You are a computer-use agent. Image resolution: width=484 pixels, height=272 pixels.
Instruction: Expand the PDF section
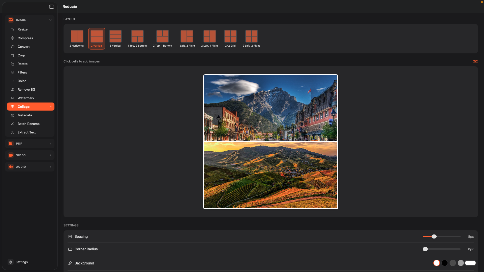[x=30, y=144]
